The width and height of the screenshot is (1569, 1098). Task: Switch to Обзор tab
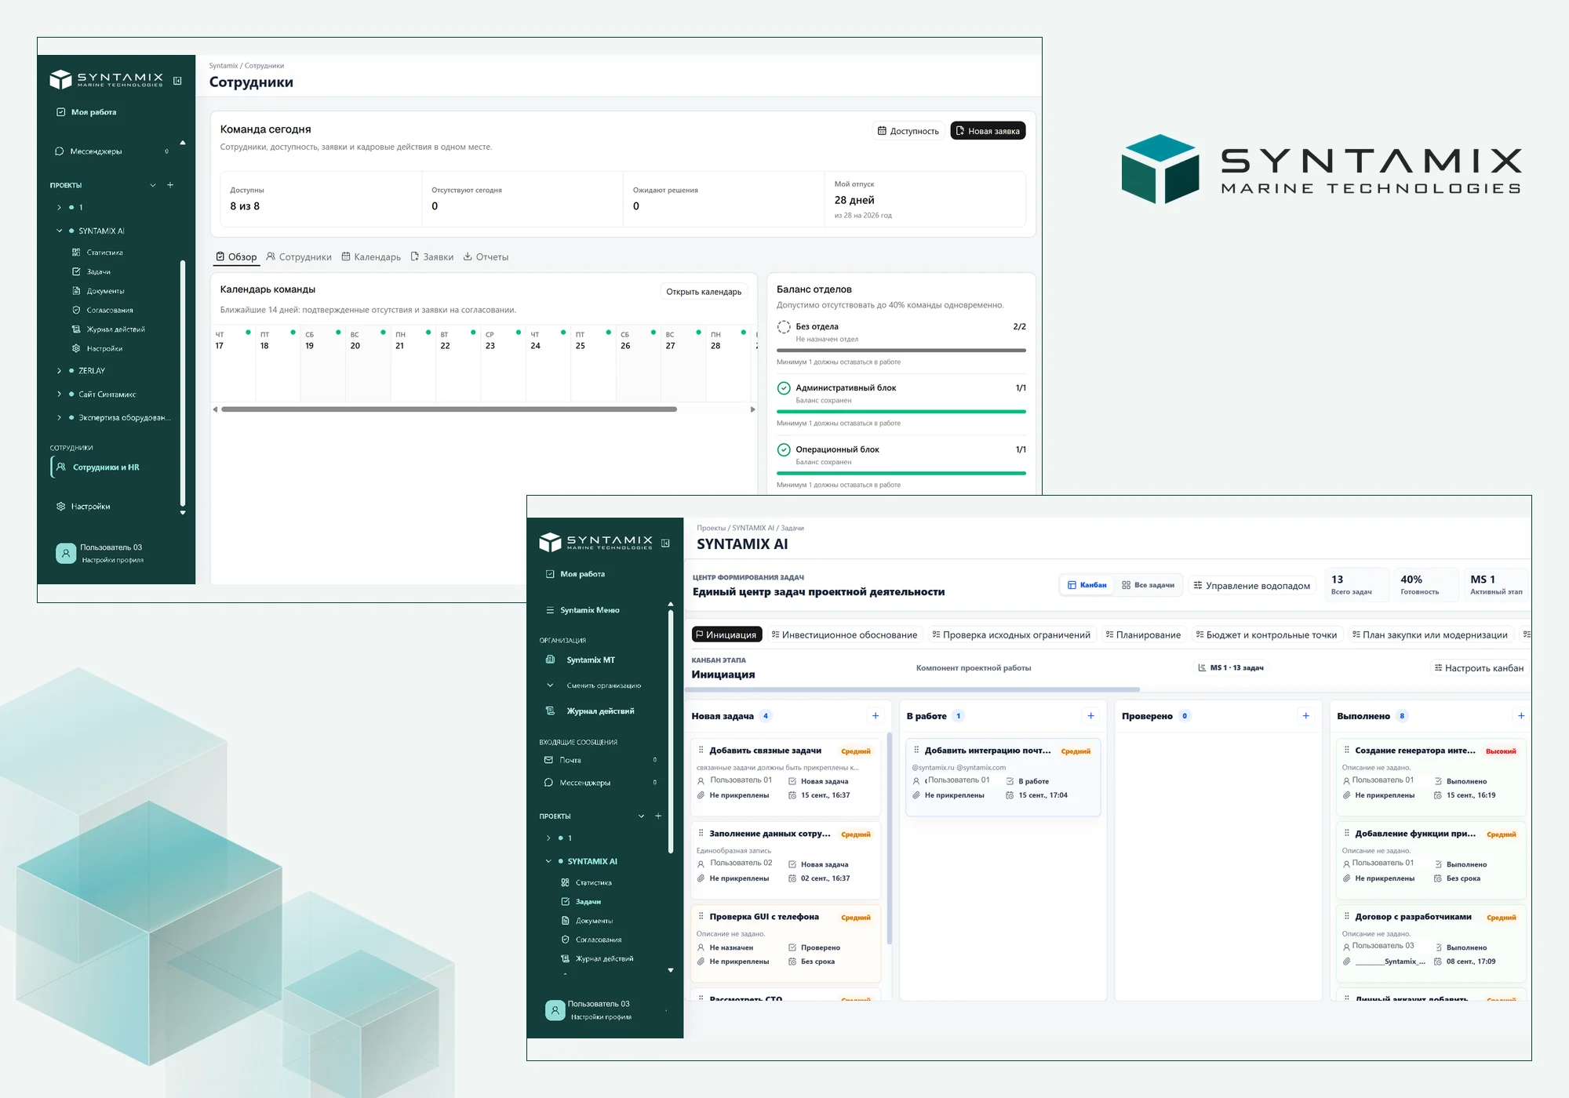(236, 256)
